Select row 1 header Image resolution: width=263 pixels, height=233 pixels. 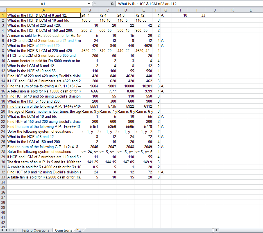click(3, 15)
